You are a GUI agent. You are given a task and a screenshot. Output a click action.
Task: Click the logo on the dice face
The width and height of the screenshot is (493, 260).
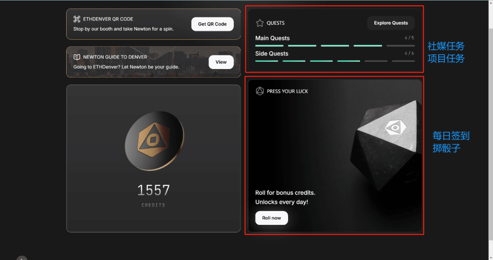point(395,127)
